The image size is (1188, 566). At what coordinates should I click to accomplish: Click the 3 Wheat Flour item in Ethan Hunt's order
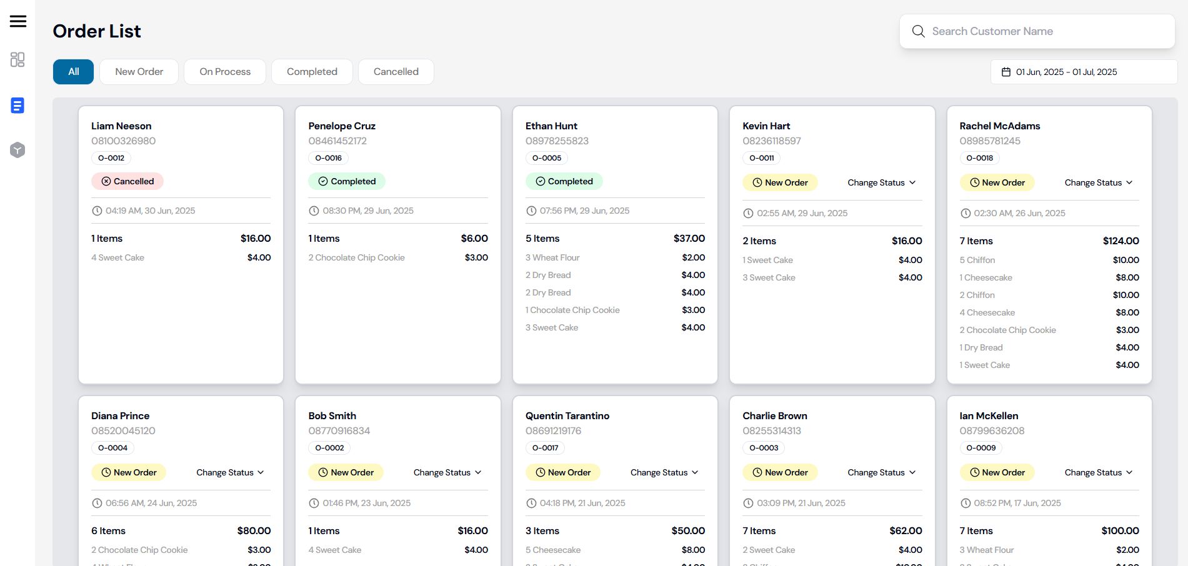pyautogui.click(x=552, y=257)
